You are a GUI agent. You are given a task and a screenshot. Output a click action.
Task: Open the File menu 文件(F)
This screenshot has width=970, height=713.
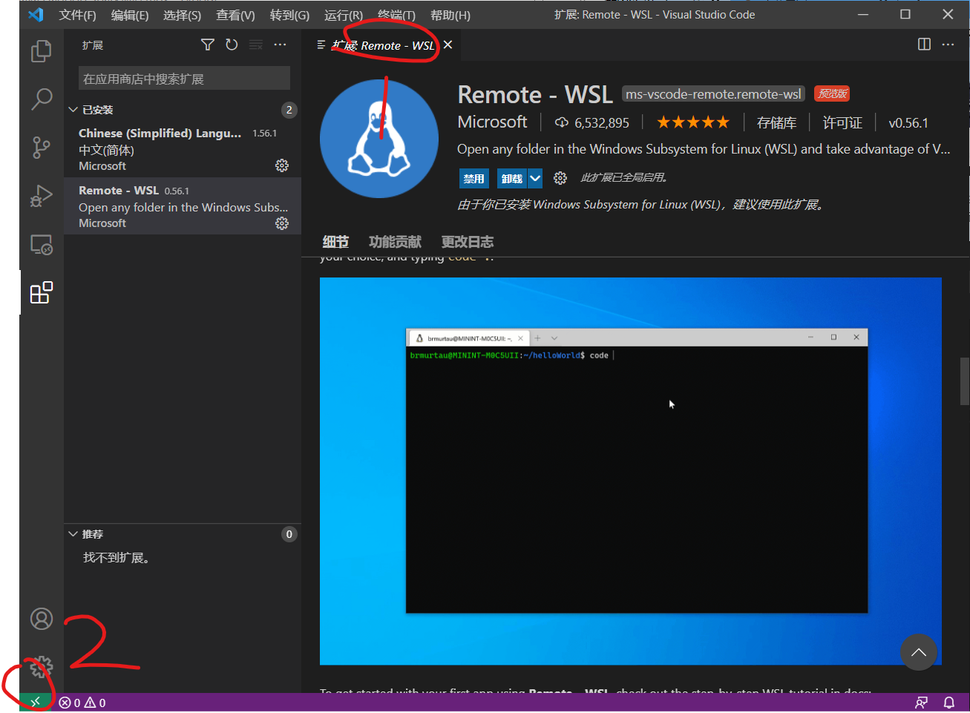[78, 15]
